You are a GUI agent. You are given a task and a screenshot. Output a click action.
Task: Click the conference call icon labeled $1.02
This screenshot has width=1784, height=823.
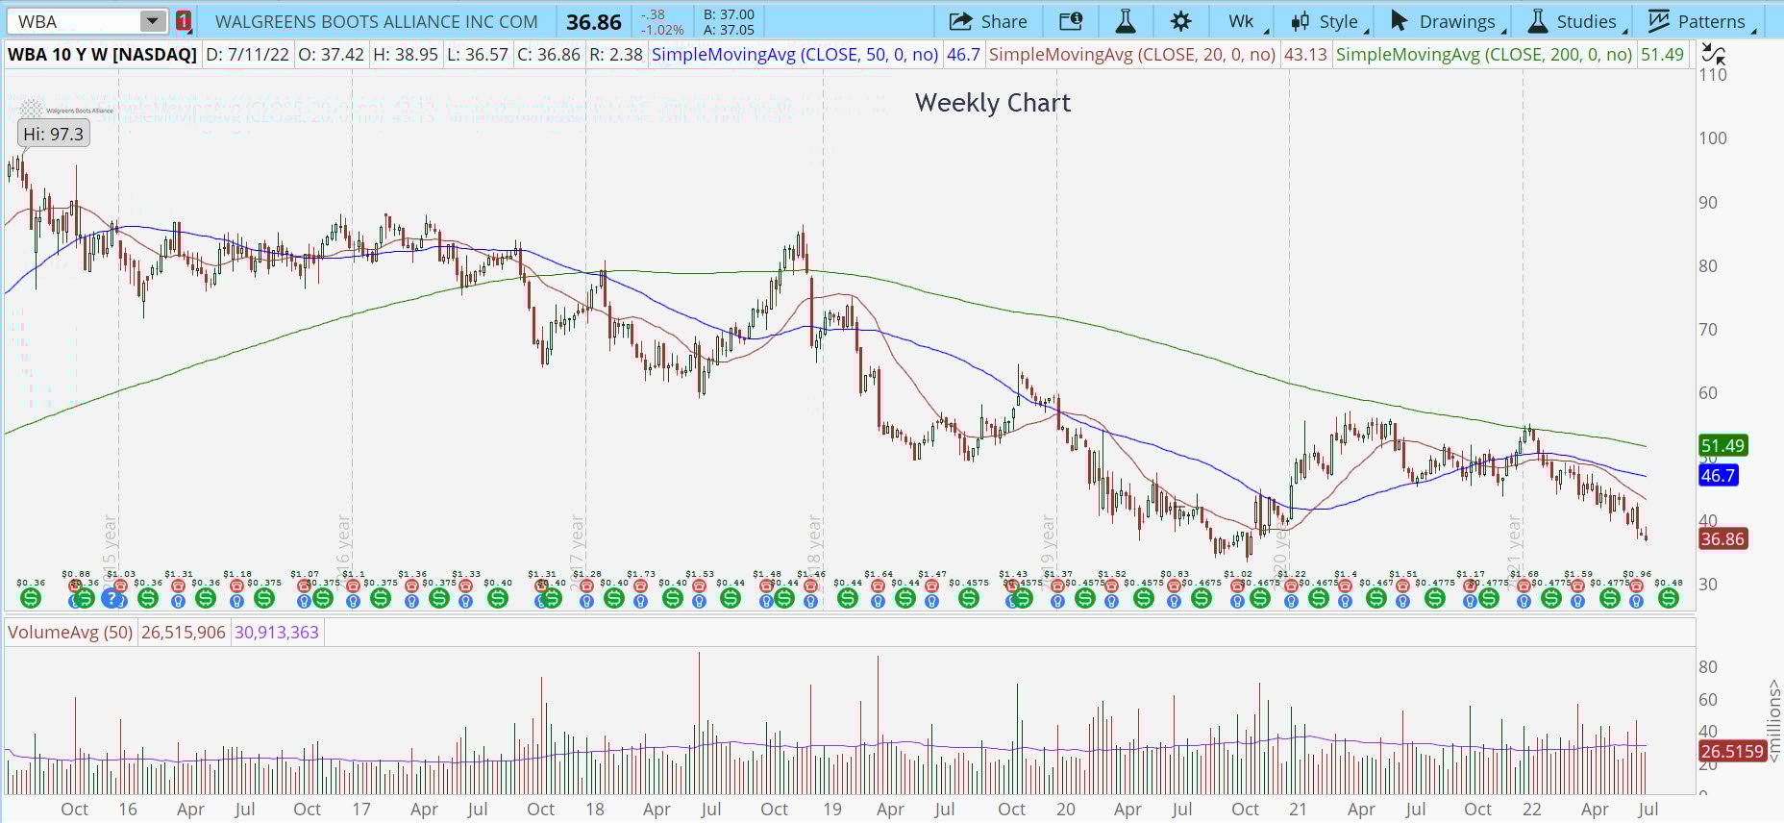point(1237,585)
